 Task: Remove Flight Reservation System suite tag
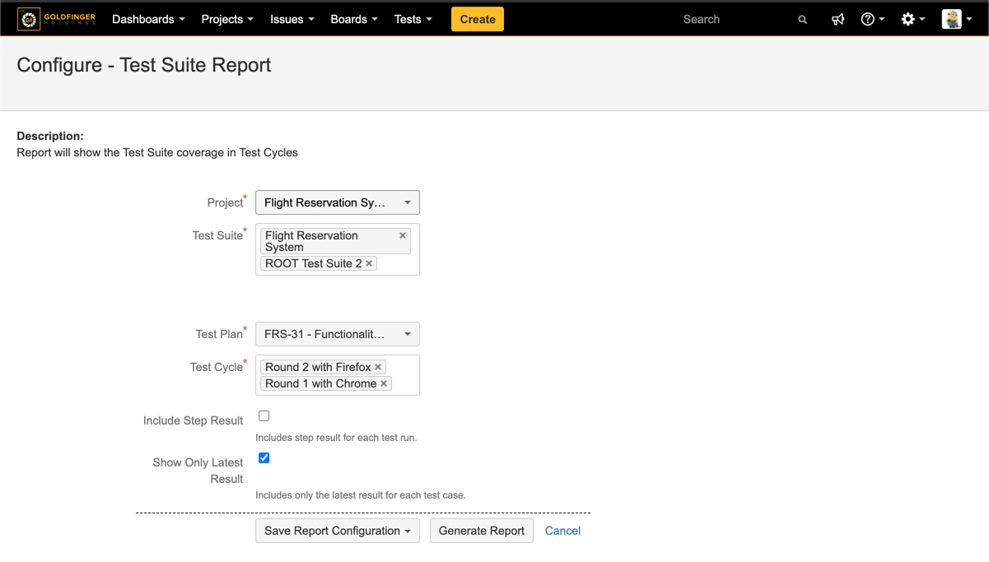click(x=403, y=235)
